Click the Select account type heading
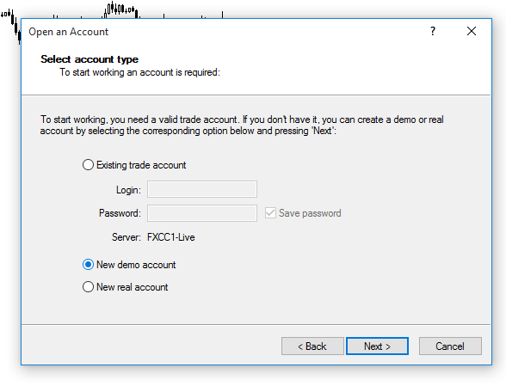506x386 pixels. (89, 59)
